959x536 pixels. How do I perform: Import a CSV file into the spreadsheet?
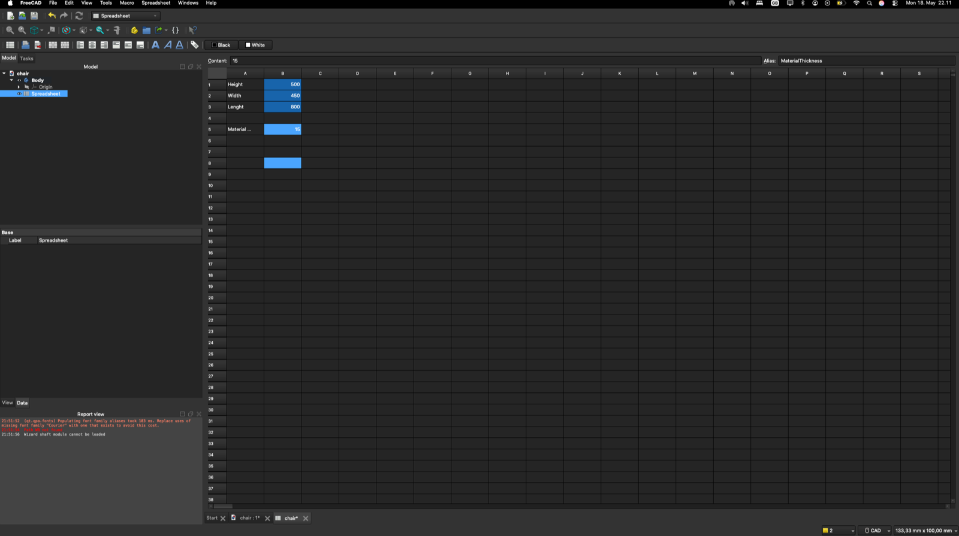point(25,45)
